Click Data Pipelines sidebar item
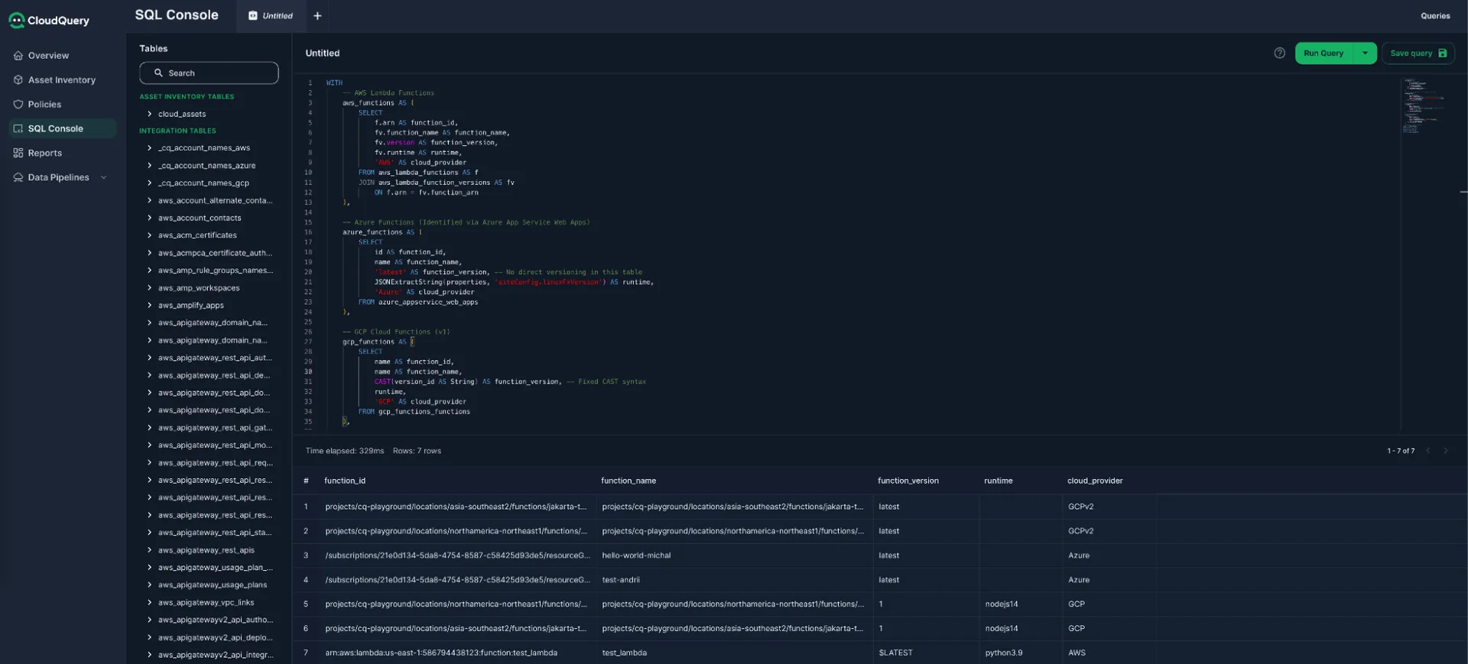 point(58,177)
